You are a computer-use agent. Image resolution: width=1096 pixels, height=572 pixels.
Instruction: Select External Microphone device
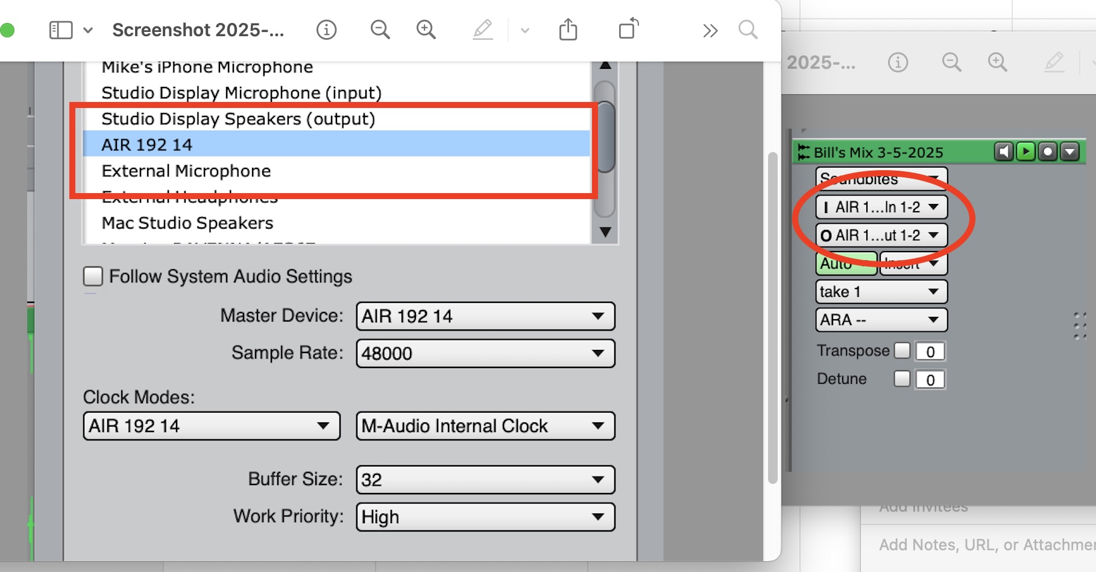pos(336,171)
